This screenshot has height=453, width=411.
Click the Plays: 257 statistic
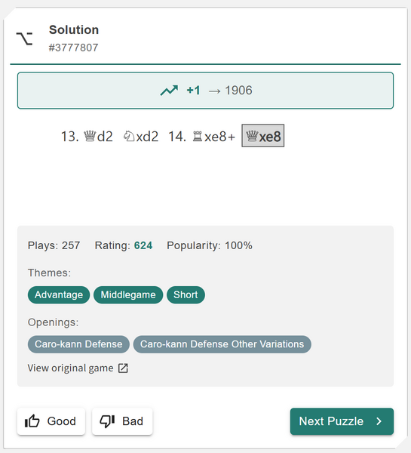point(54,245)
